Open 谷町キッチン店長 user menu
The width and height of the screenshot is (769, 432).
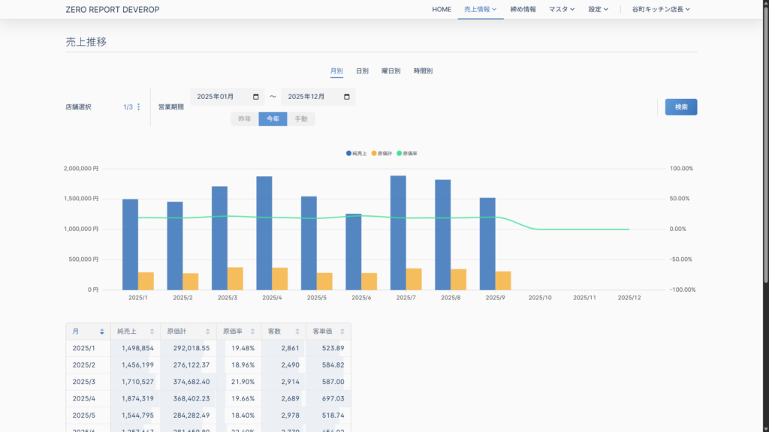(661, 10)
